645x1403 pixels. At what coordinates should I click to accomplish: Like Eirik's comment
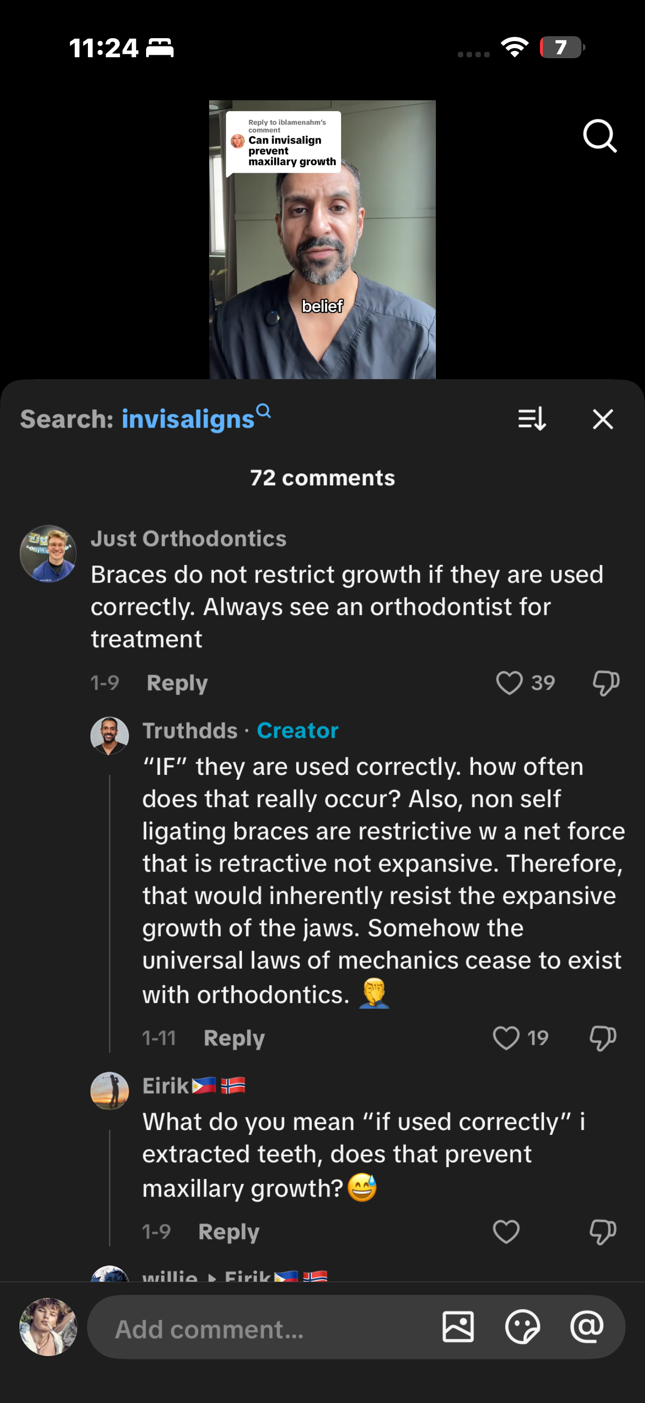pos(506,1232)
